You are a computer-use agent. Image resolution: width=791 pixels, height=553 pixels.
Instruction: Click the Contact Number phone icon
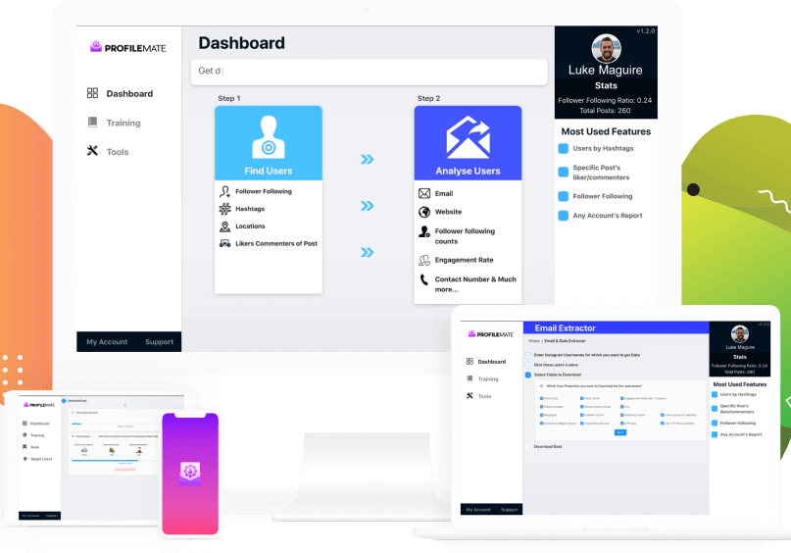click(424, 279)
